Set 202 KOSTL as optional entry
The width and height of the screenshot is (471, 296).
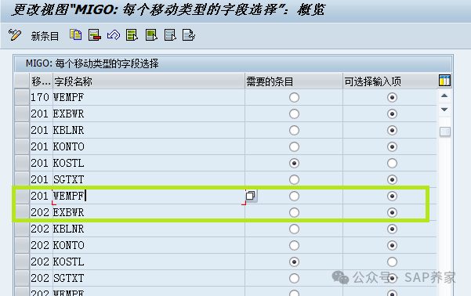pyautogui.click(x=392, y=262)
